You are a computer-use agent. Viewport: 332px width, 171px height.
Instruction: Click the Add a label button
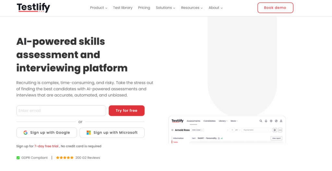coord(197,130)
